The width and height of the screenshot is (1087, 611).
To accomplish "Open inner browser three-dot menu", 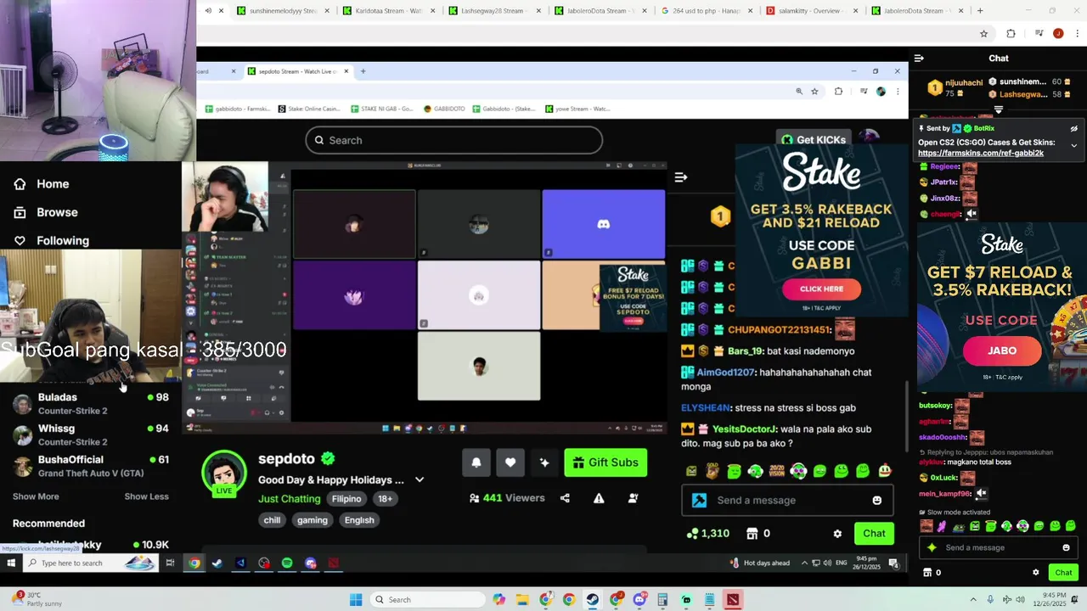I will coord(898,92).
